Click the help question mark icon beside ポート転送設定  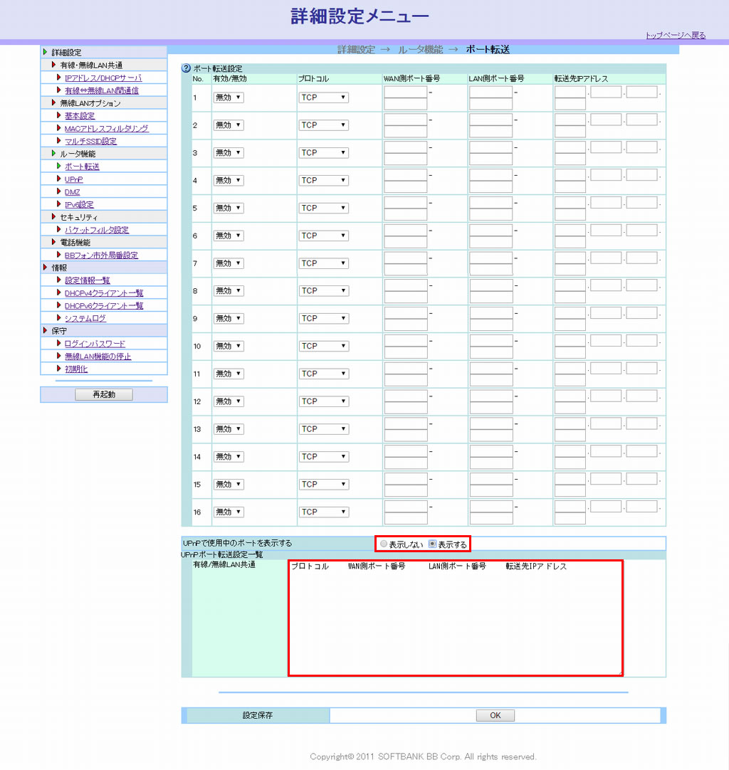pos(187,69)
